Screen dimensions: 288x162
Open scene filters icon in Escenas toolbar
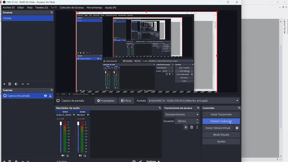tap(16, 84)
